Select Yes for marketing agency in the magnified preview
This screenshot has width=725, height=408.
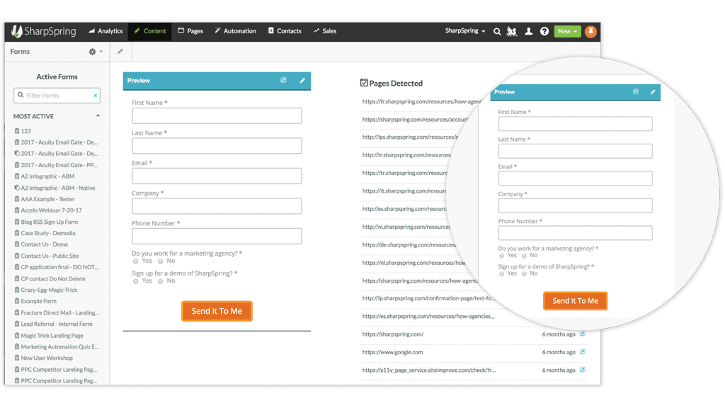coord(502,256)
